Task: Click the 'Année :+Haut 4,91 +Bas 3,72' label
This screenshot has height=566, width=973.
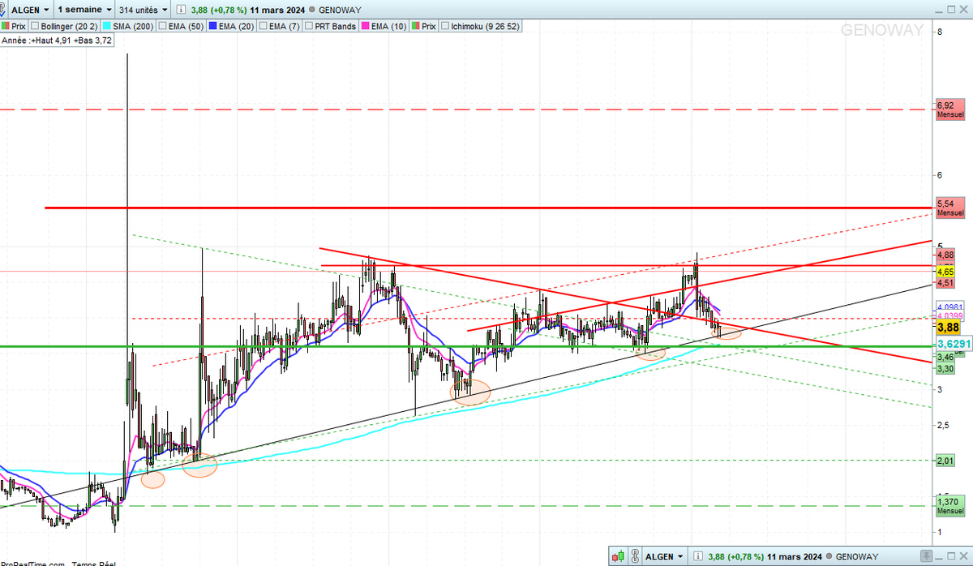Action: [x=56, y=40]
